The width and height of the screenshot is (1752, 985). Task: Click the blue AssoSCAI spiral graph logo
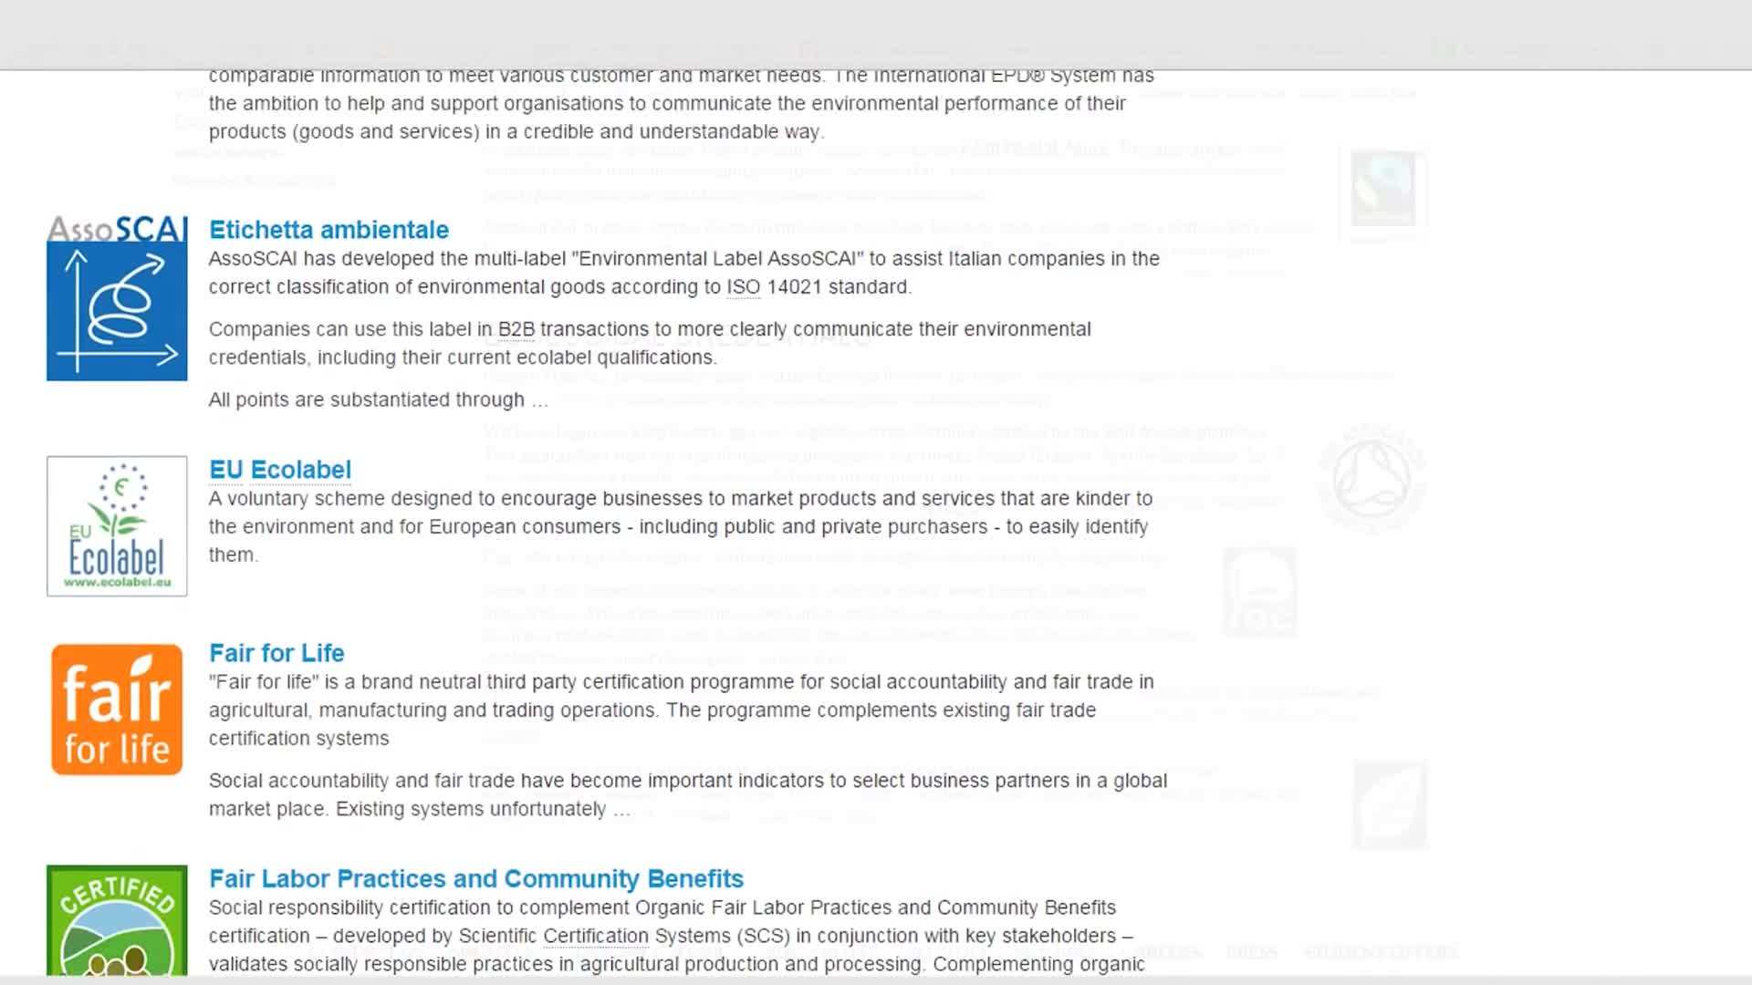coord(117,312)
